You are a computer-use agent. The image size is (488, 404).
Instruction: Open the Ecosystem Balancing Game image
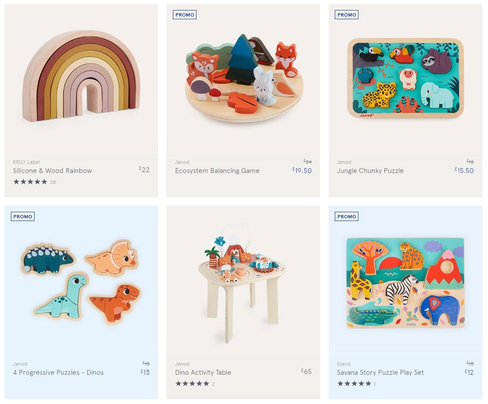click(243, 77)
